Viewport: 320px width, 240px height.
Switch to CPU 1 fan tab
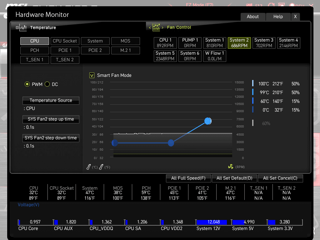(x=165, y=43)
